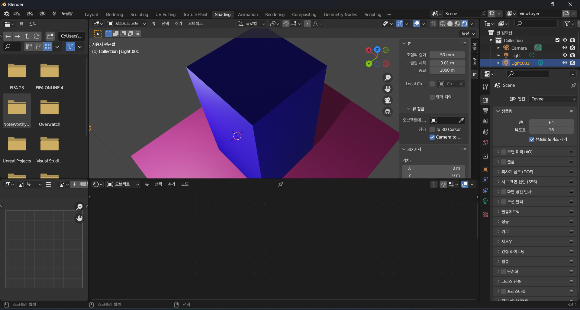
Task: Open the Object Constraints properties tab
Action: coord(485,191)
